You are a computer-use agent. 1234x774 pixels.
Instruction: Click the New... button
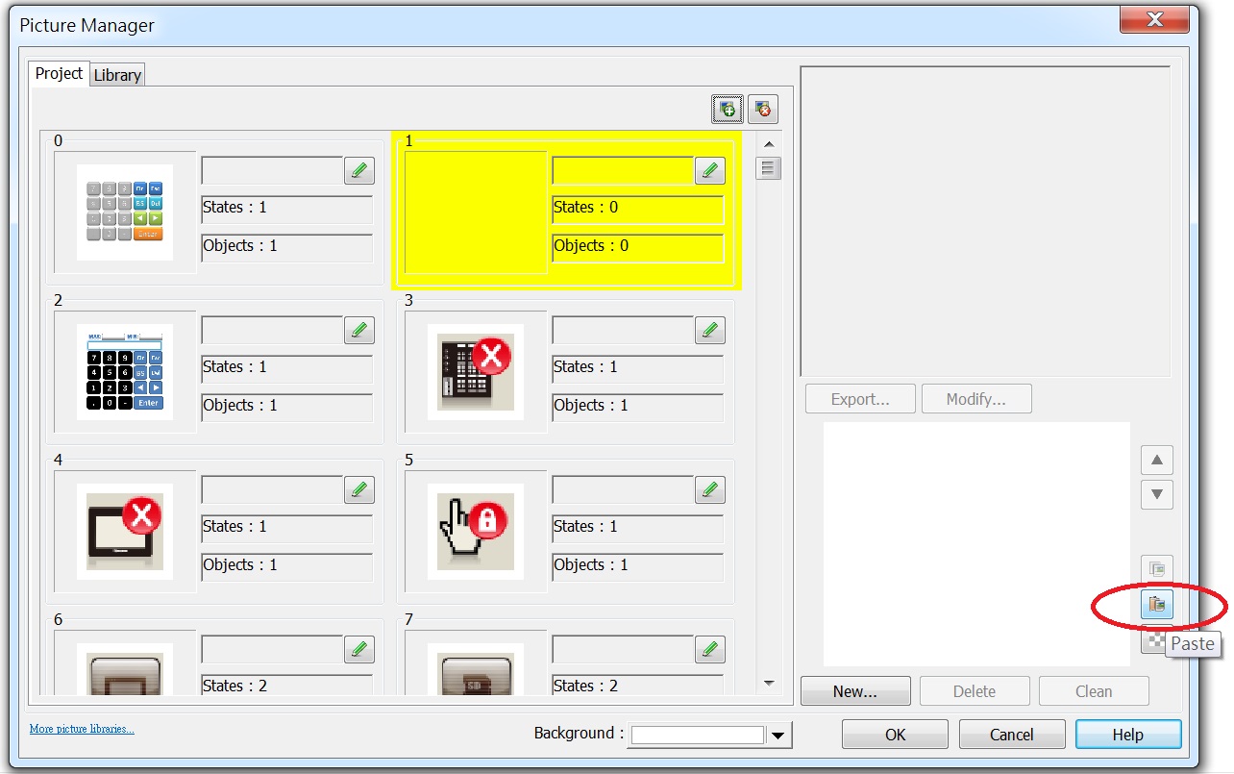(x=854, y=691)
